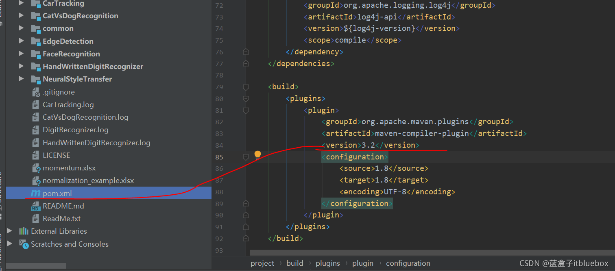Screen dimensions: 615x271
Task: Click the External Libraries bar-chart icon
Action: [24, 231]
